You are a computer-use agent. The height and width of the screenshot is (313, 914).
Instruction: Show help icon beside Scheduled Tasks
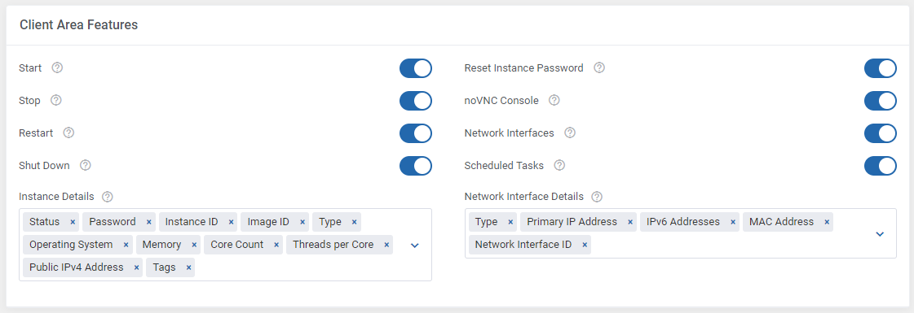coord(559,166)
